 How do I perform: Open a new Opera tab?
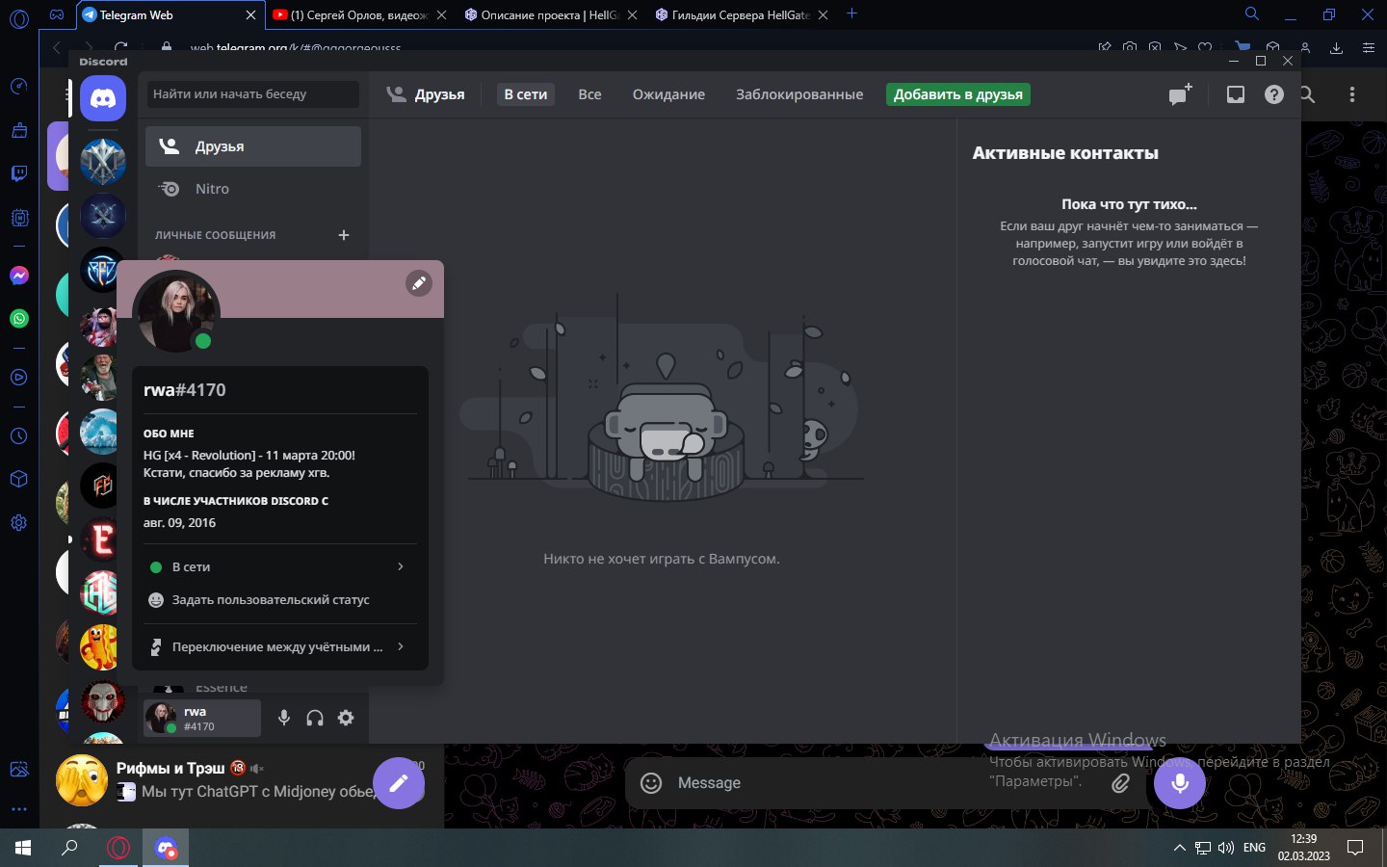tap(851, 13)
